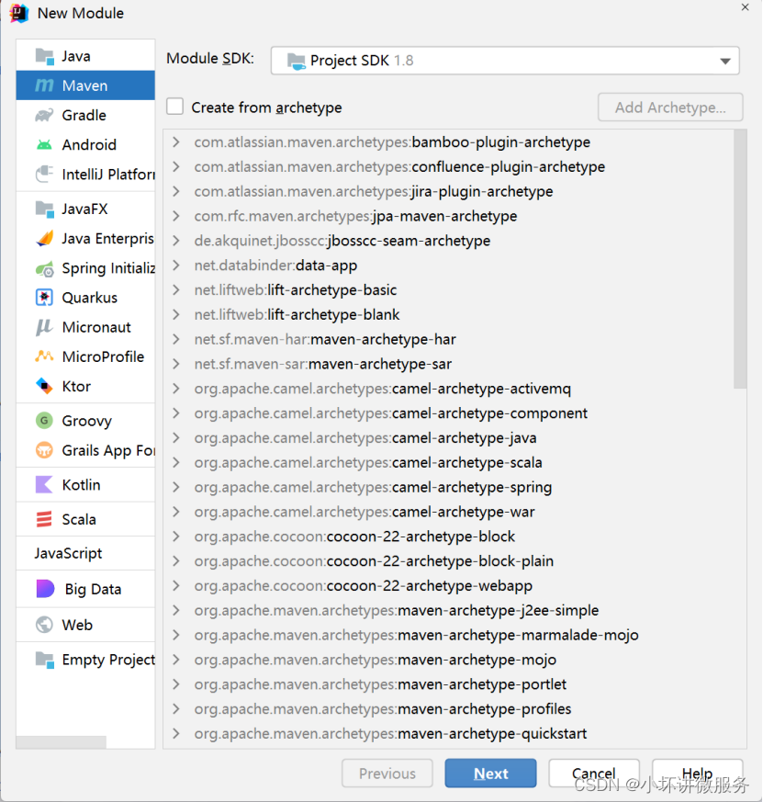Click the Quarkus icon
The width and height of the screenshot is (763, 802).
(44, 298)
